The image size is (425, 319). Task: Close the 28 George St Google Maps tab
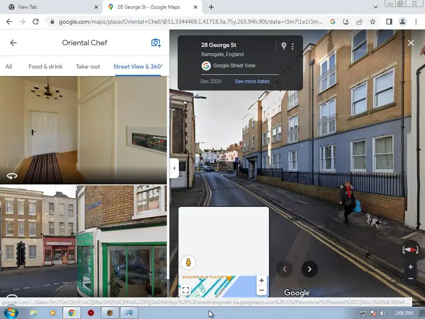coord(195,7)
